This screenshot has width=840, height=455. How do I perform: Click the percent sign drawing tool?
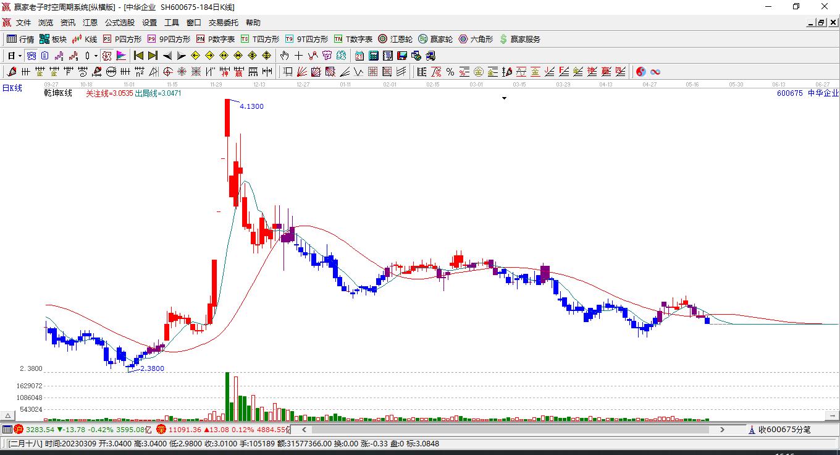[450, 72]
